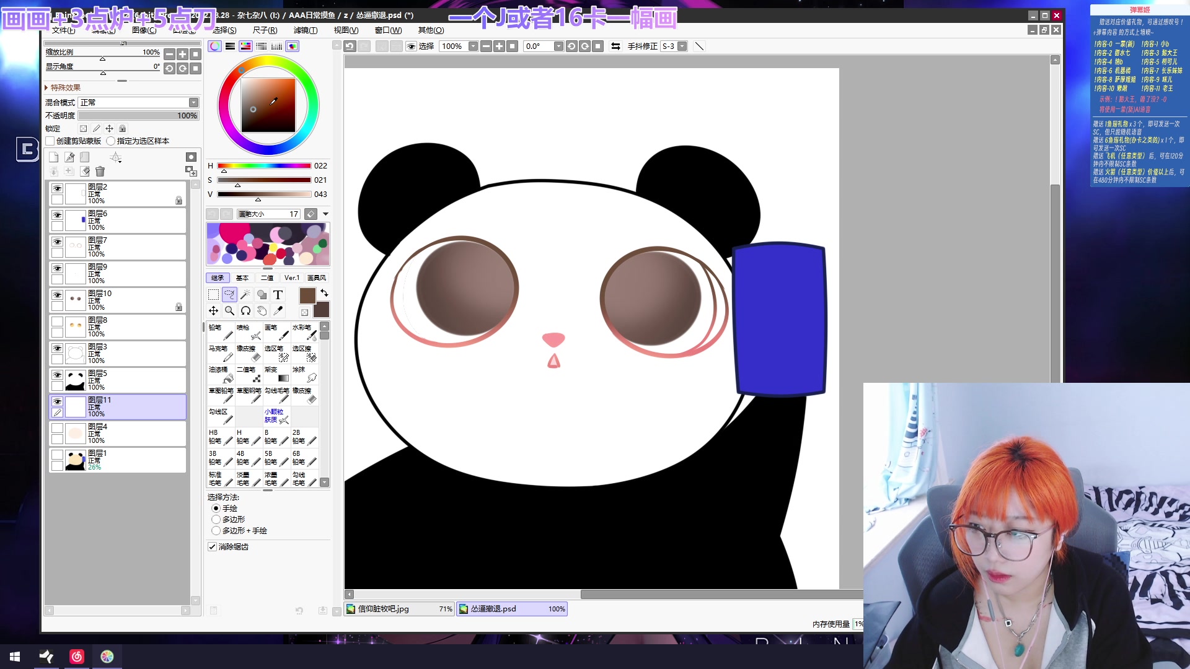This screenshot has height=669, width=1190.
Task: Choose the hand pan tool
Action: pos(262,311)
